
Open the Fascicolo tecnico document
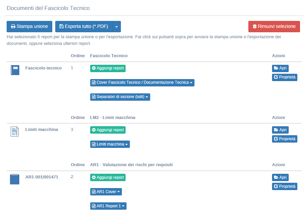coord(280,68)
